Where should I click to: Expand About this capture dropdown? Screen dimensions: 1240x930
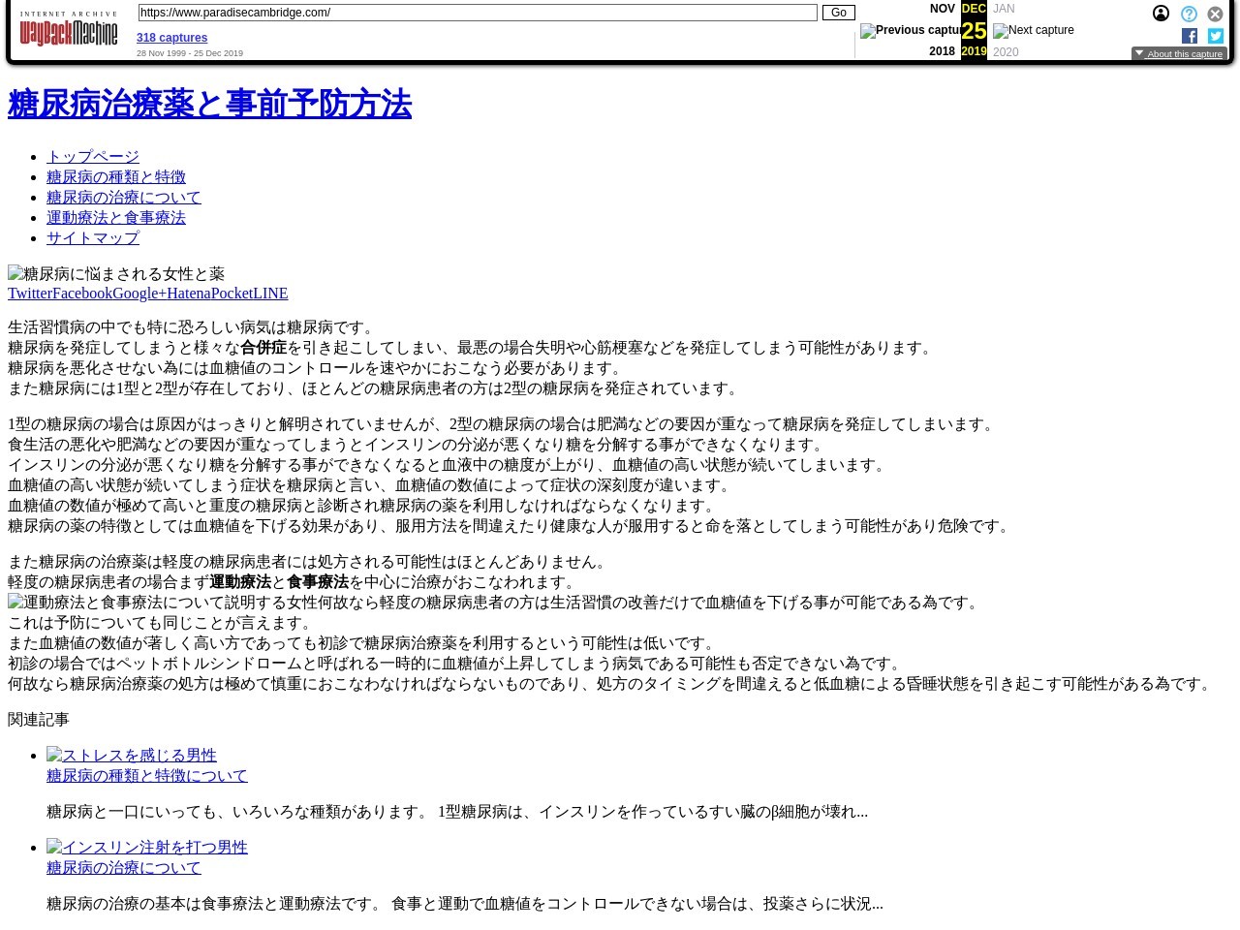[1179, 53]
